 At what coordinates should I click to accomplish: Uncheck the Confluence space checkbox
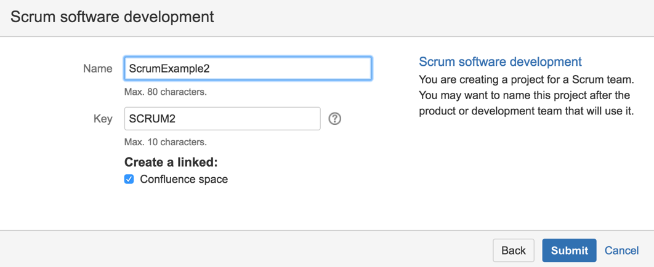point(129,180)
